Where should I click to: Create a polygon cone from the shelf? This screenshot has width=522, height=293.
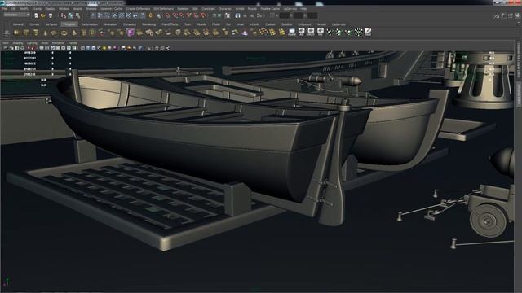46,33
